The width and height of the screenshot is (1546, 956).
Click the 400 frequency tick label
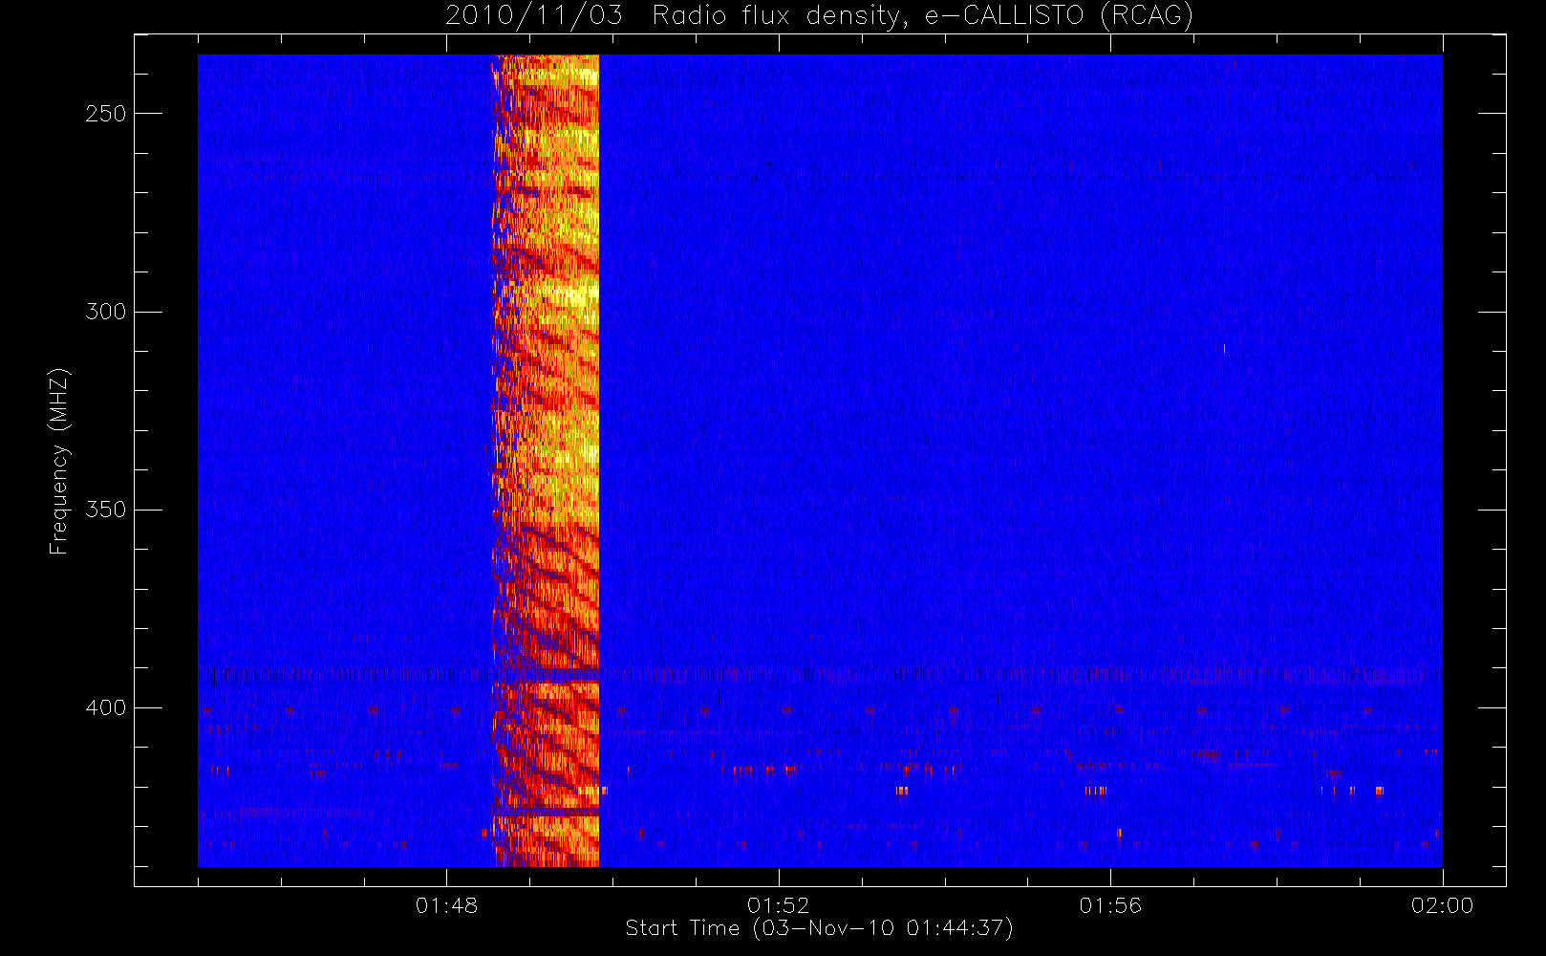(x=105, y=707)
